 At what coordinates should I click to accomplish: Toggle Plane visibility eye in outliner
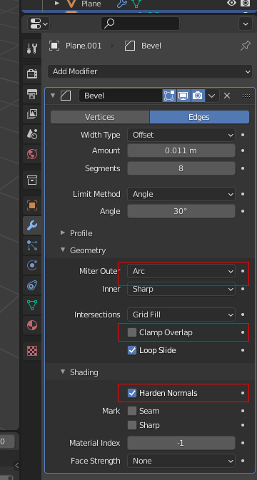[231, 4]
